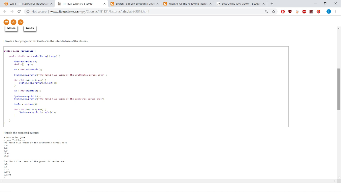
Task: Click horizontal scrollbar right arrow
Action: point(335,181)
